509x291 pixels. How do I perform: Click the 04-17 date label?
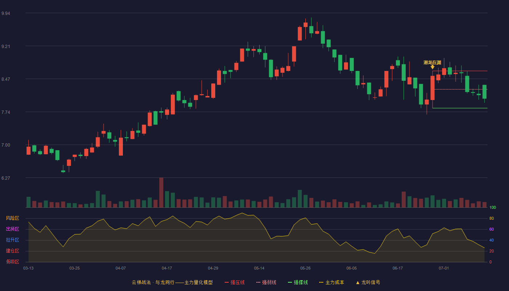[x=167, y=268]
